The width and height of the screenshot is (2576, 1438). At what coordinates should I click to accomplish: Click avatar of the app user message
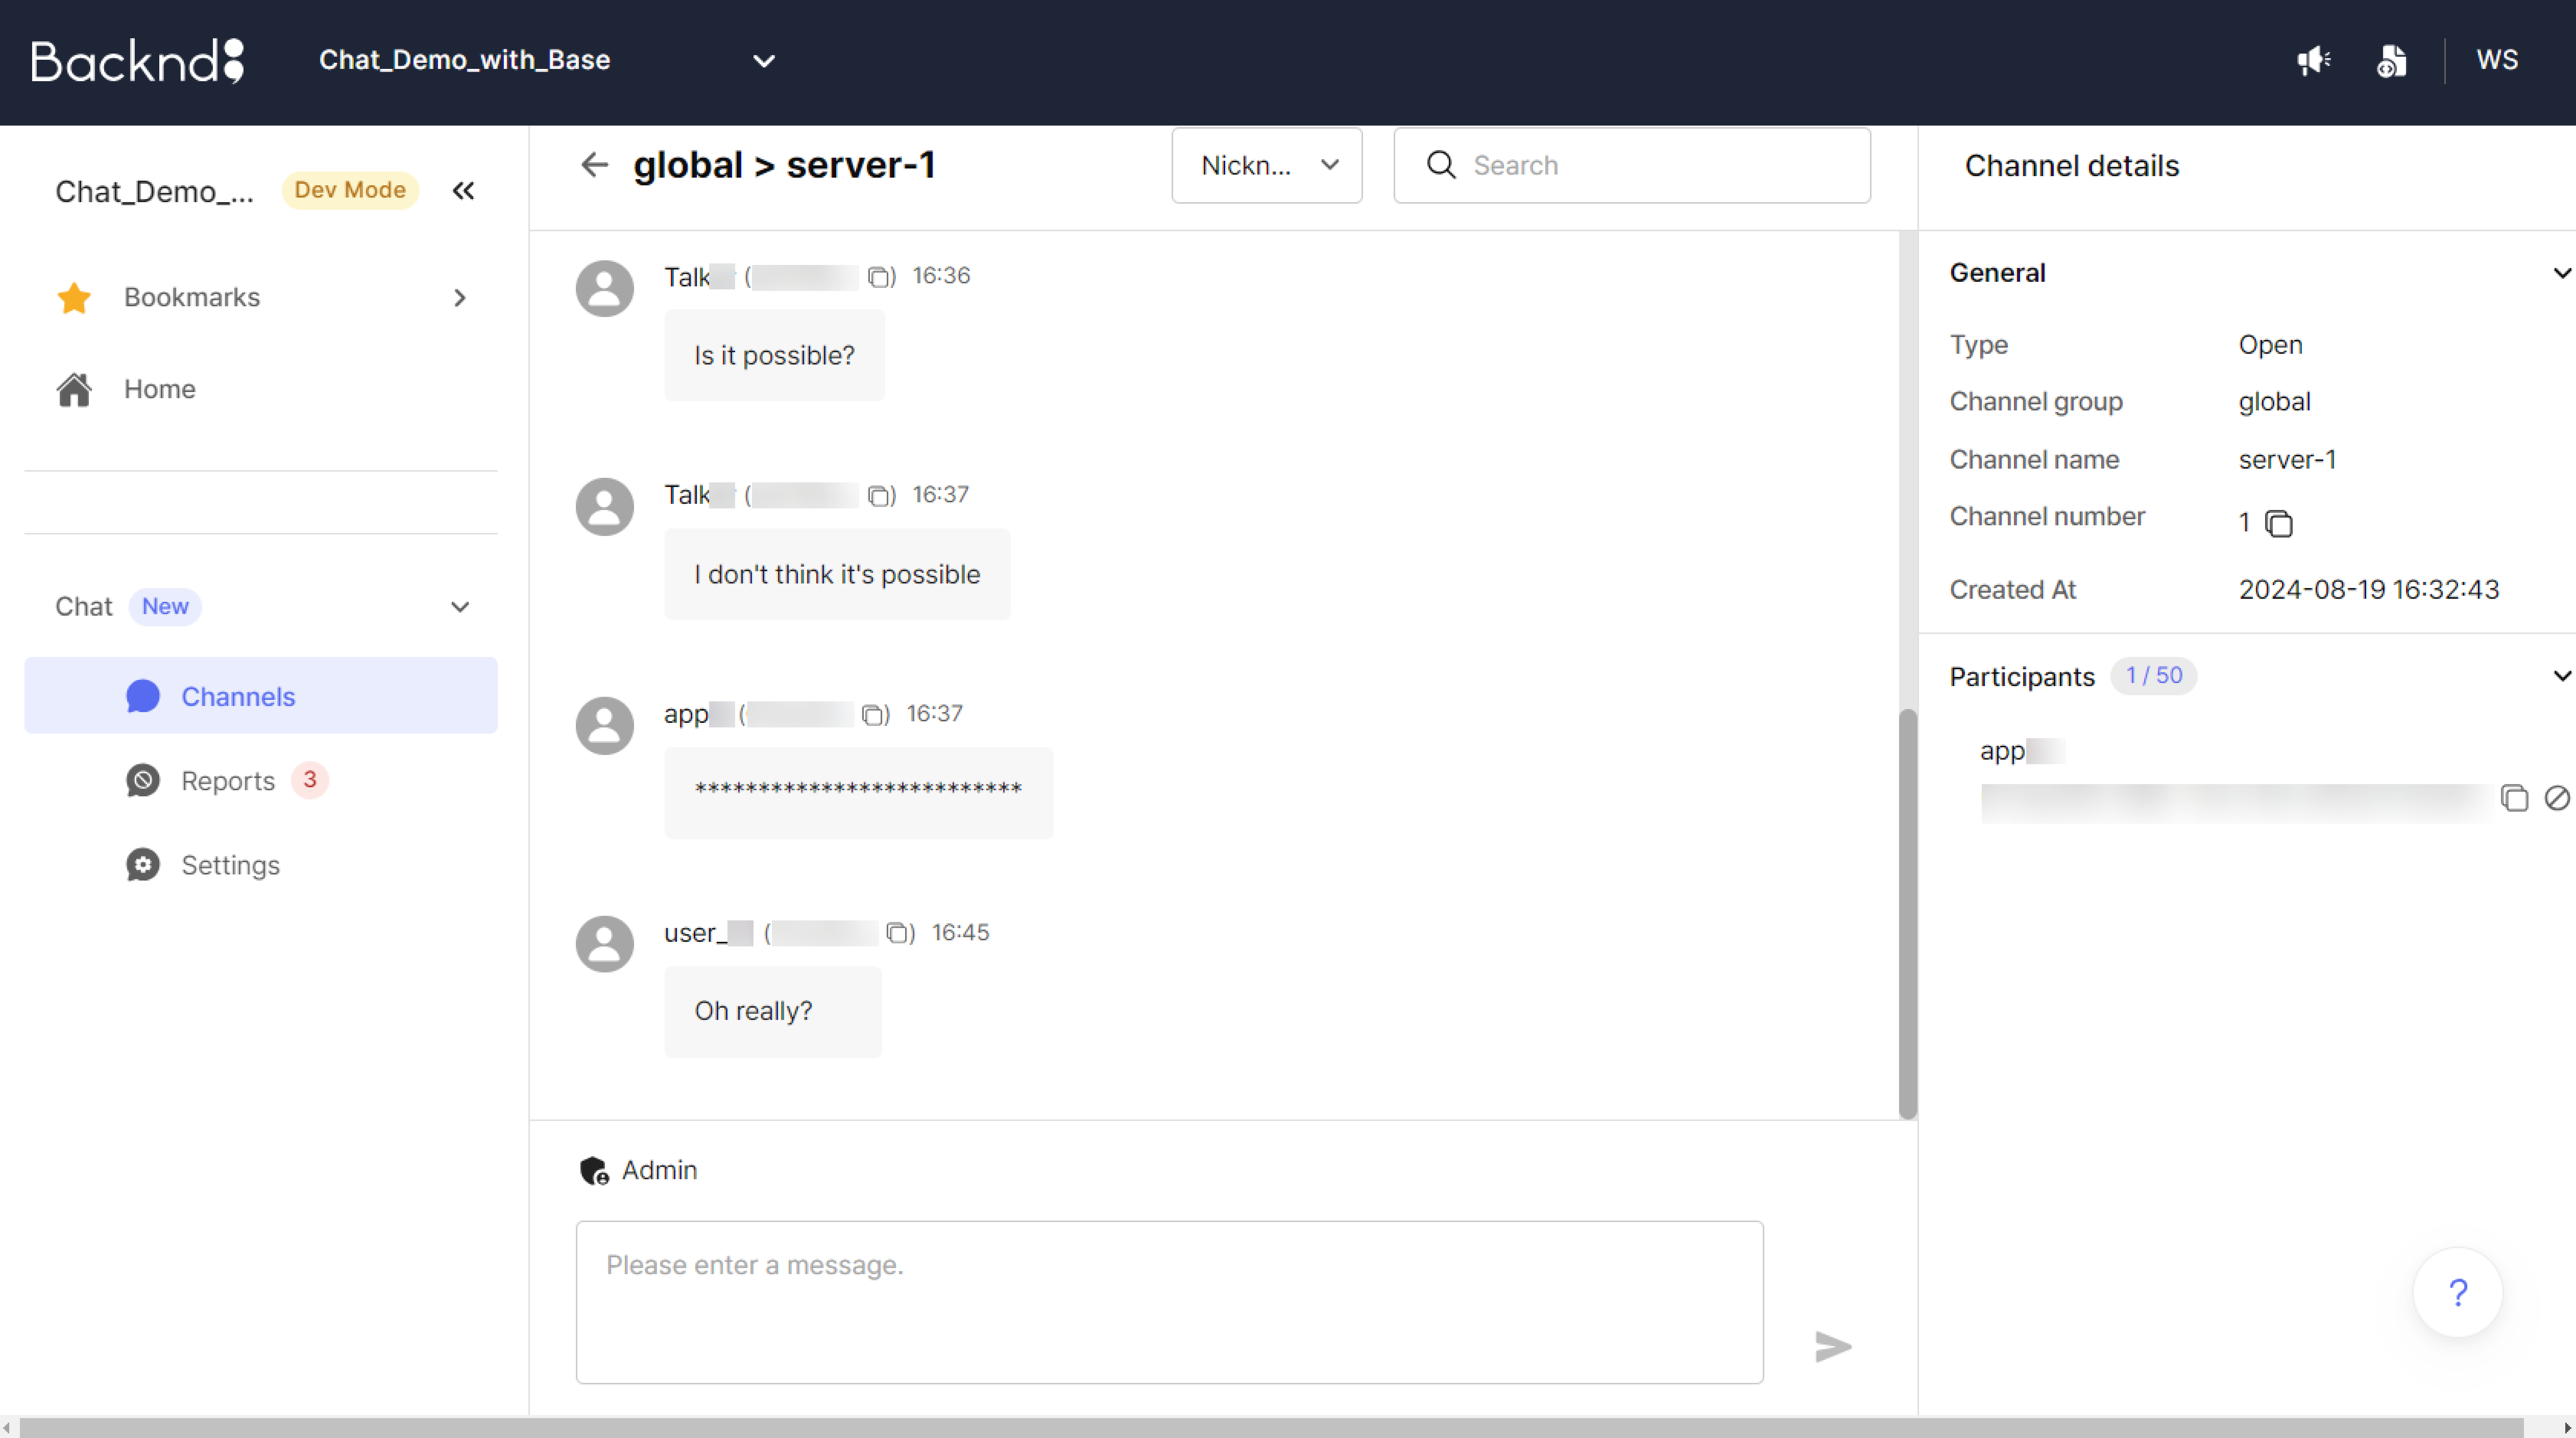click(x=605, y=726)
